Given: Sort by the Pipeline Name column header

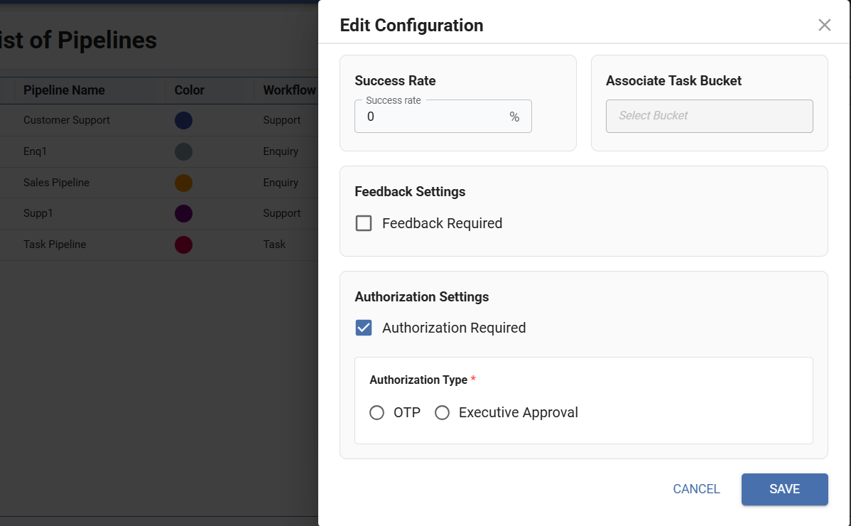Looking at the screenshot, I should 64,90.
